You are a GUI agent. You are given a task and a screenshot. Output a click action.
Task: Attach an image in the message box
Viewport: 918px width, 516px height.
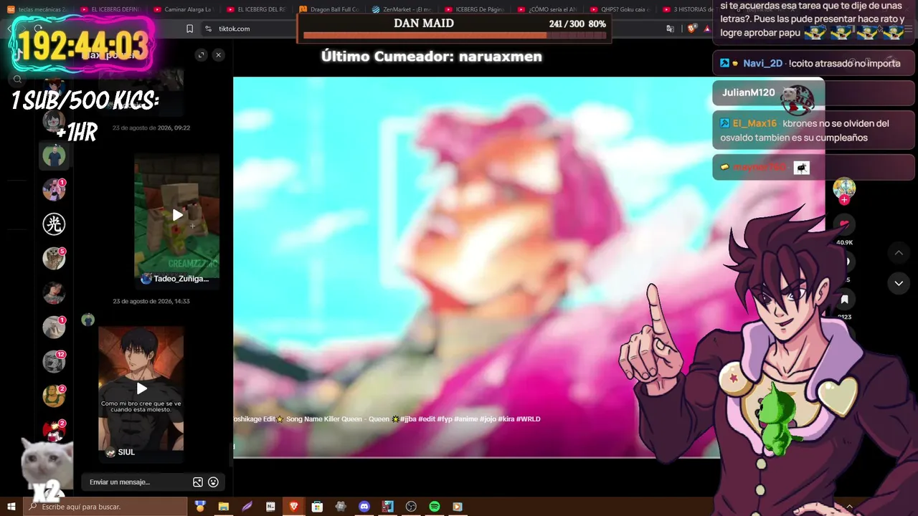coord(198,482)
